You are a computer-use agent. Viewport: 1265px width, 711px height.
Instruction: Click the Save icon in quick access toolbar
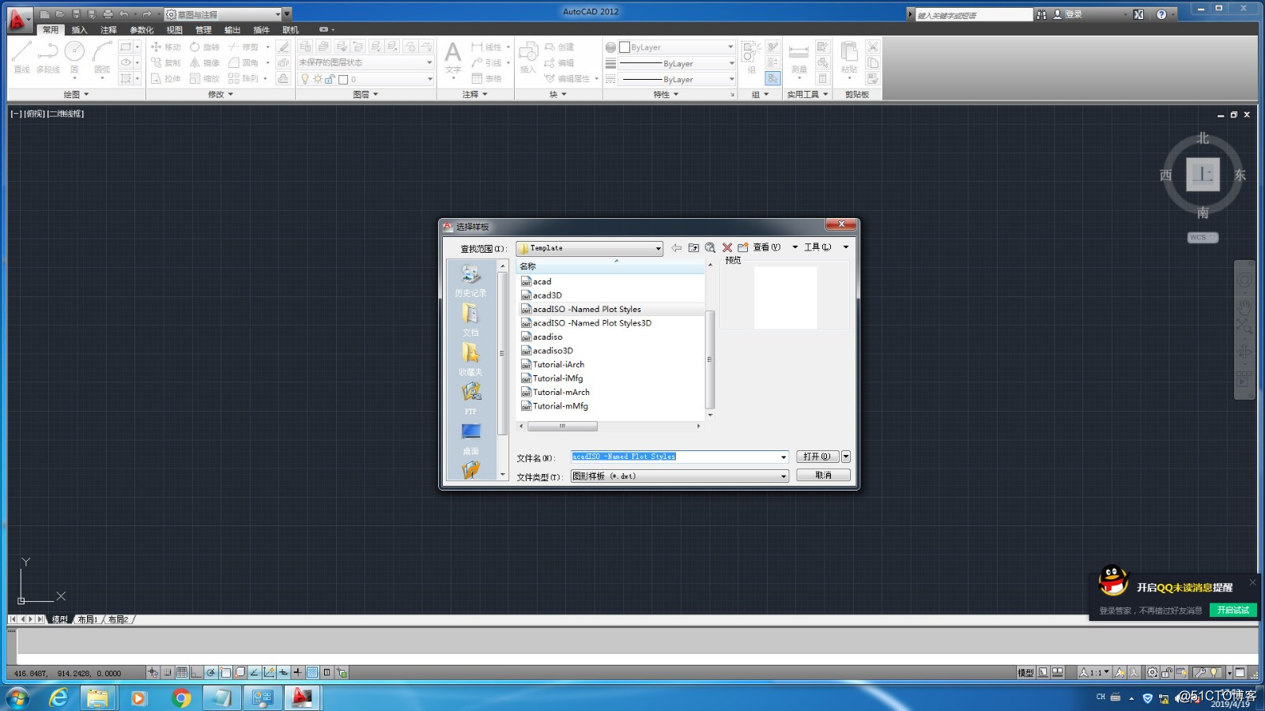(x=76, y=14)
